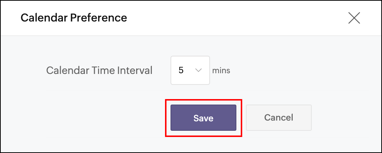Screen dimensions: 382x153
Task: Click the chevron arrow beside value 5
Action: coord(199,70)
